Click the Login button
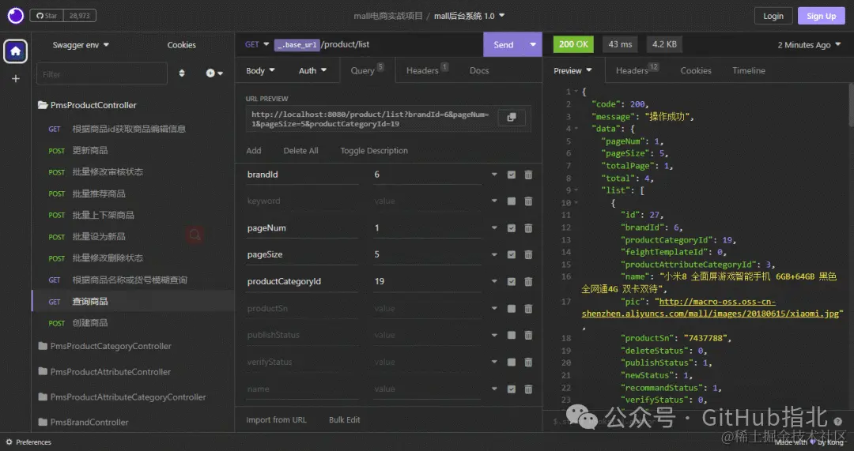The width and height of the screenshot is (854, 451). (773, 16)
